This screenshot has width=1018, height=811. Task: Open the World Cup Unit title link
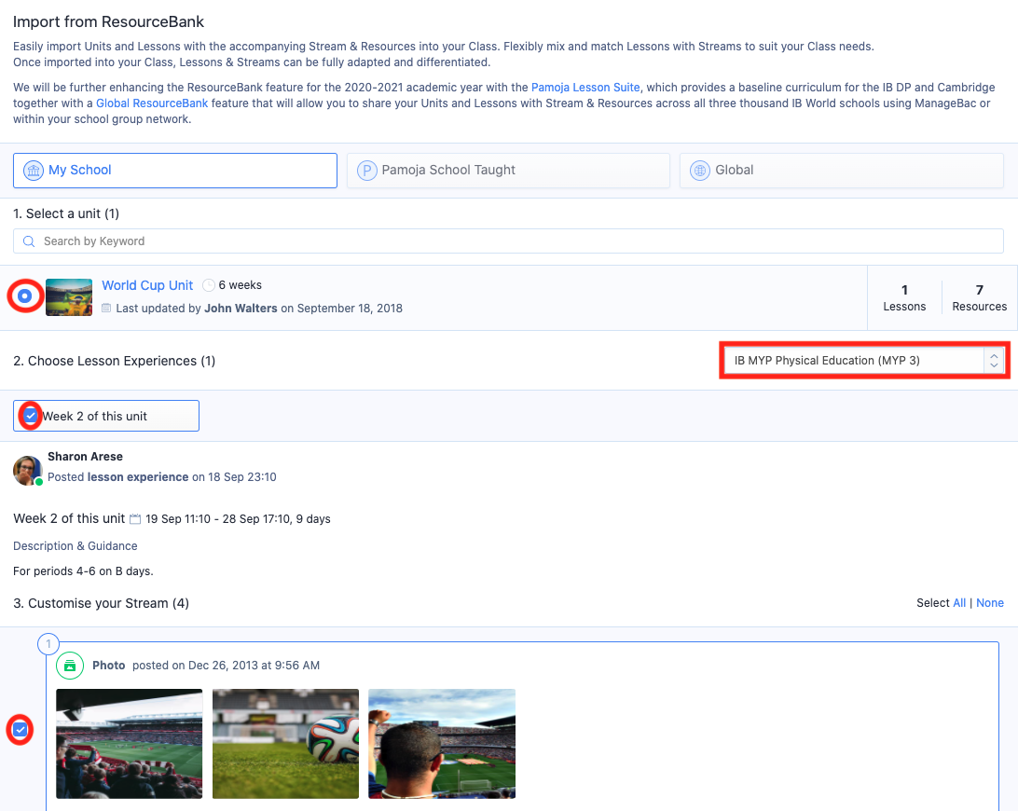(147, 285)
